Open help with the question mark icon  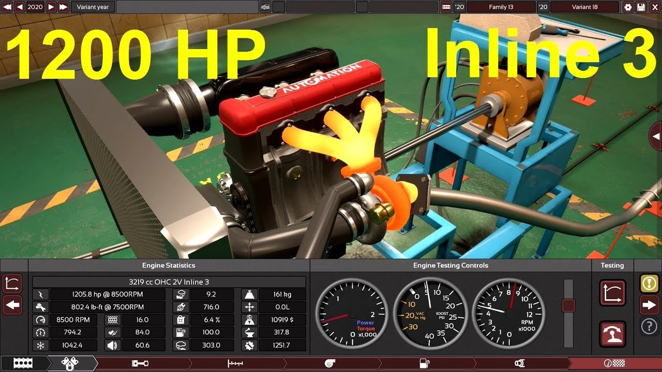649,327
